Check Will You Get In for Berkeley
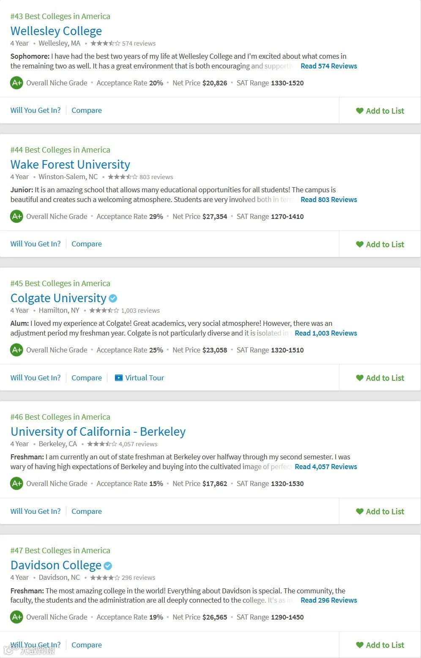The width and height of the screenshot is (421, 658). [36, 511]
